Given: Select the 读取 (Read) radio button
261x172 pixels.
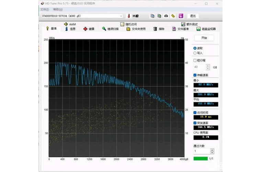Looking at the screenshot, I should 195,48.
